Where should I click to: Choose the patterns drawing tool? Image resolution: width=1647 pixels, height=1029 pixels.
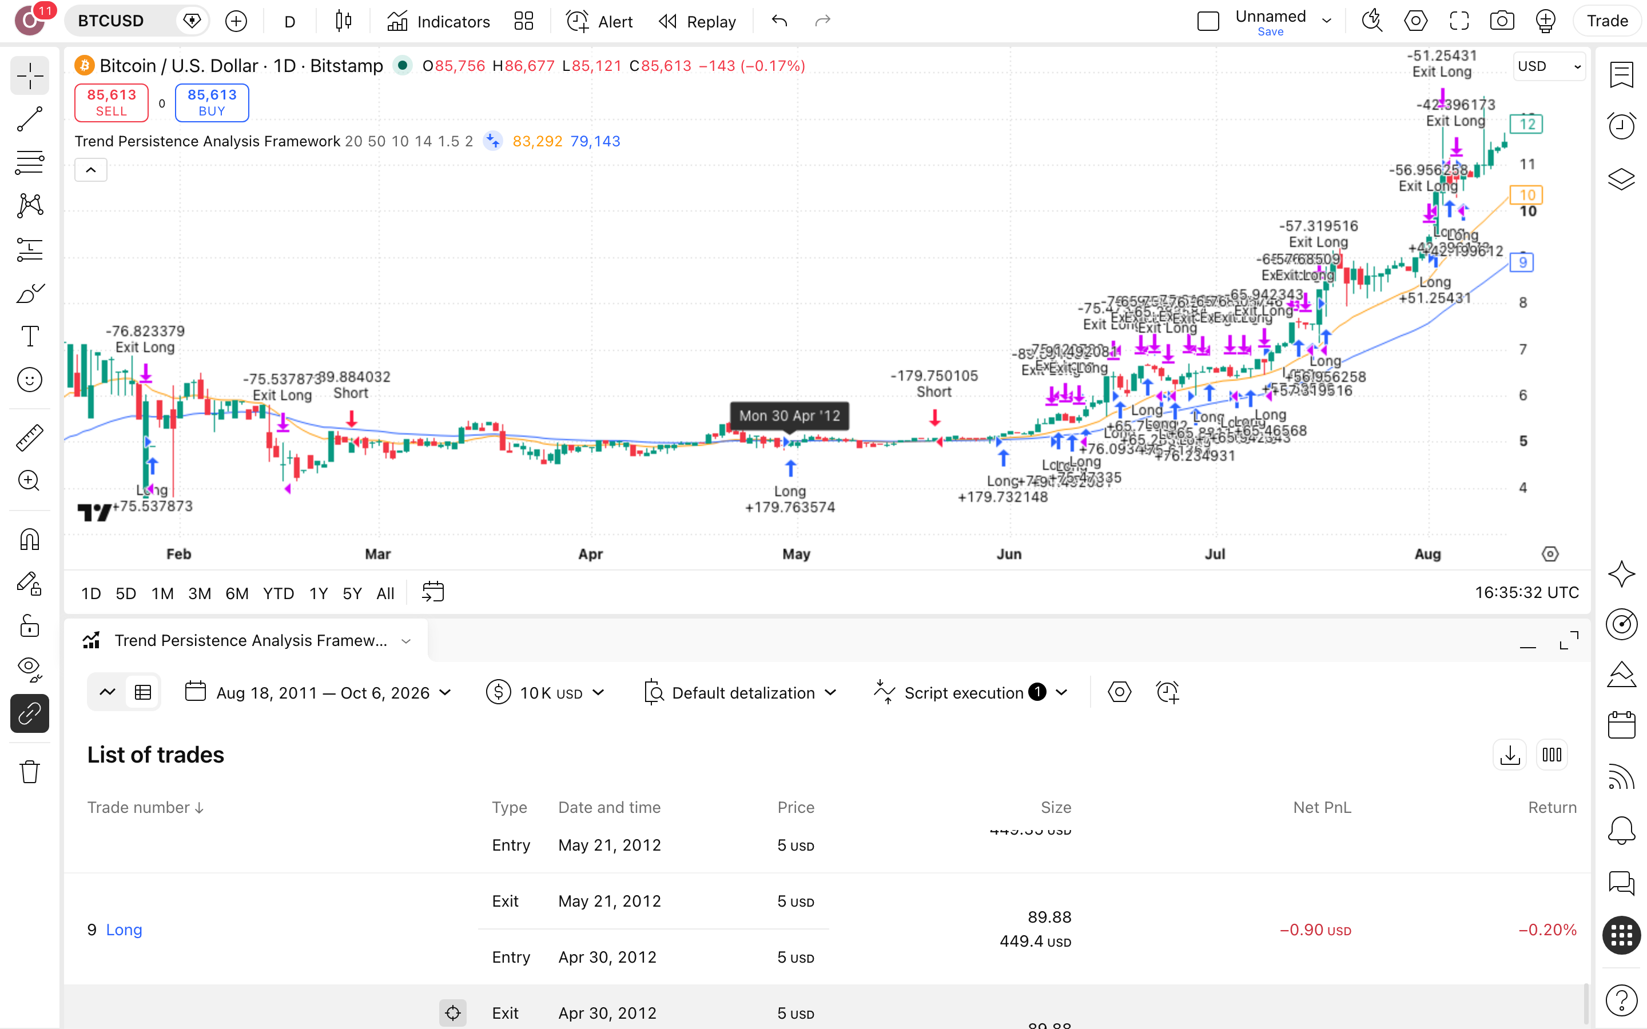point(29,206)
